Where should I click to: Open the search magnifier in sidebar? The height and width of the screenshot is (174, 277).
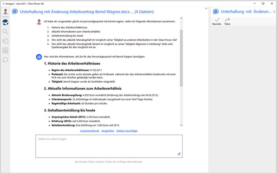coord(5,32)
